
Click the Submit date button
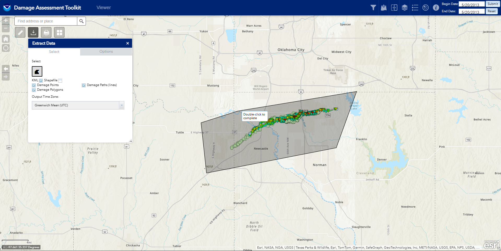pyautogui.click(x=492, y=4)
